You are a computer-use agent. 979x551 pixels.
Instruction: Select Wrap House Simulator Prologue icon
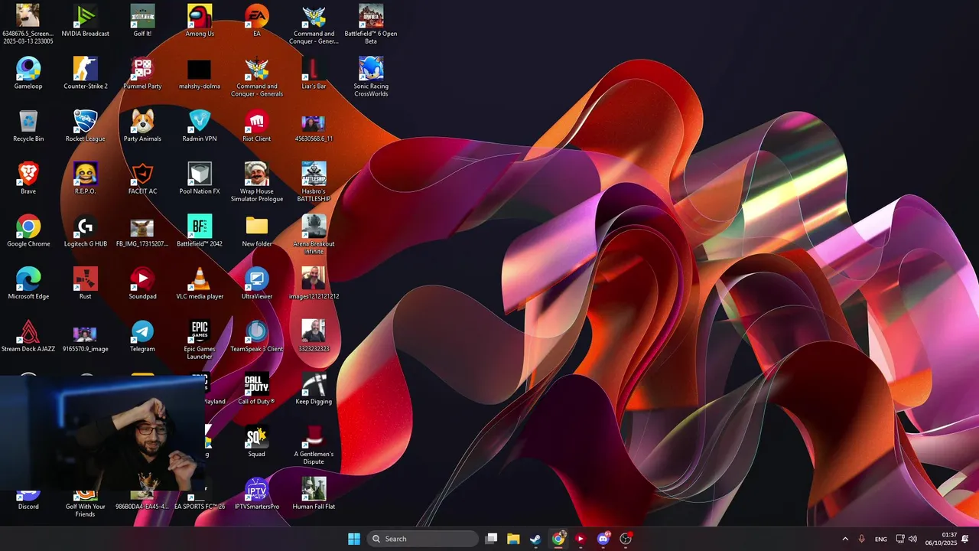257,182
